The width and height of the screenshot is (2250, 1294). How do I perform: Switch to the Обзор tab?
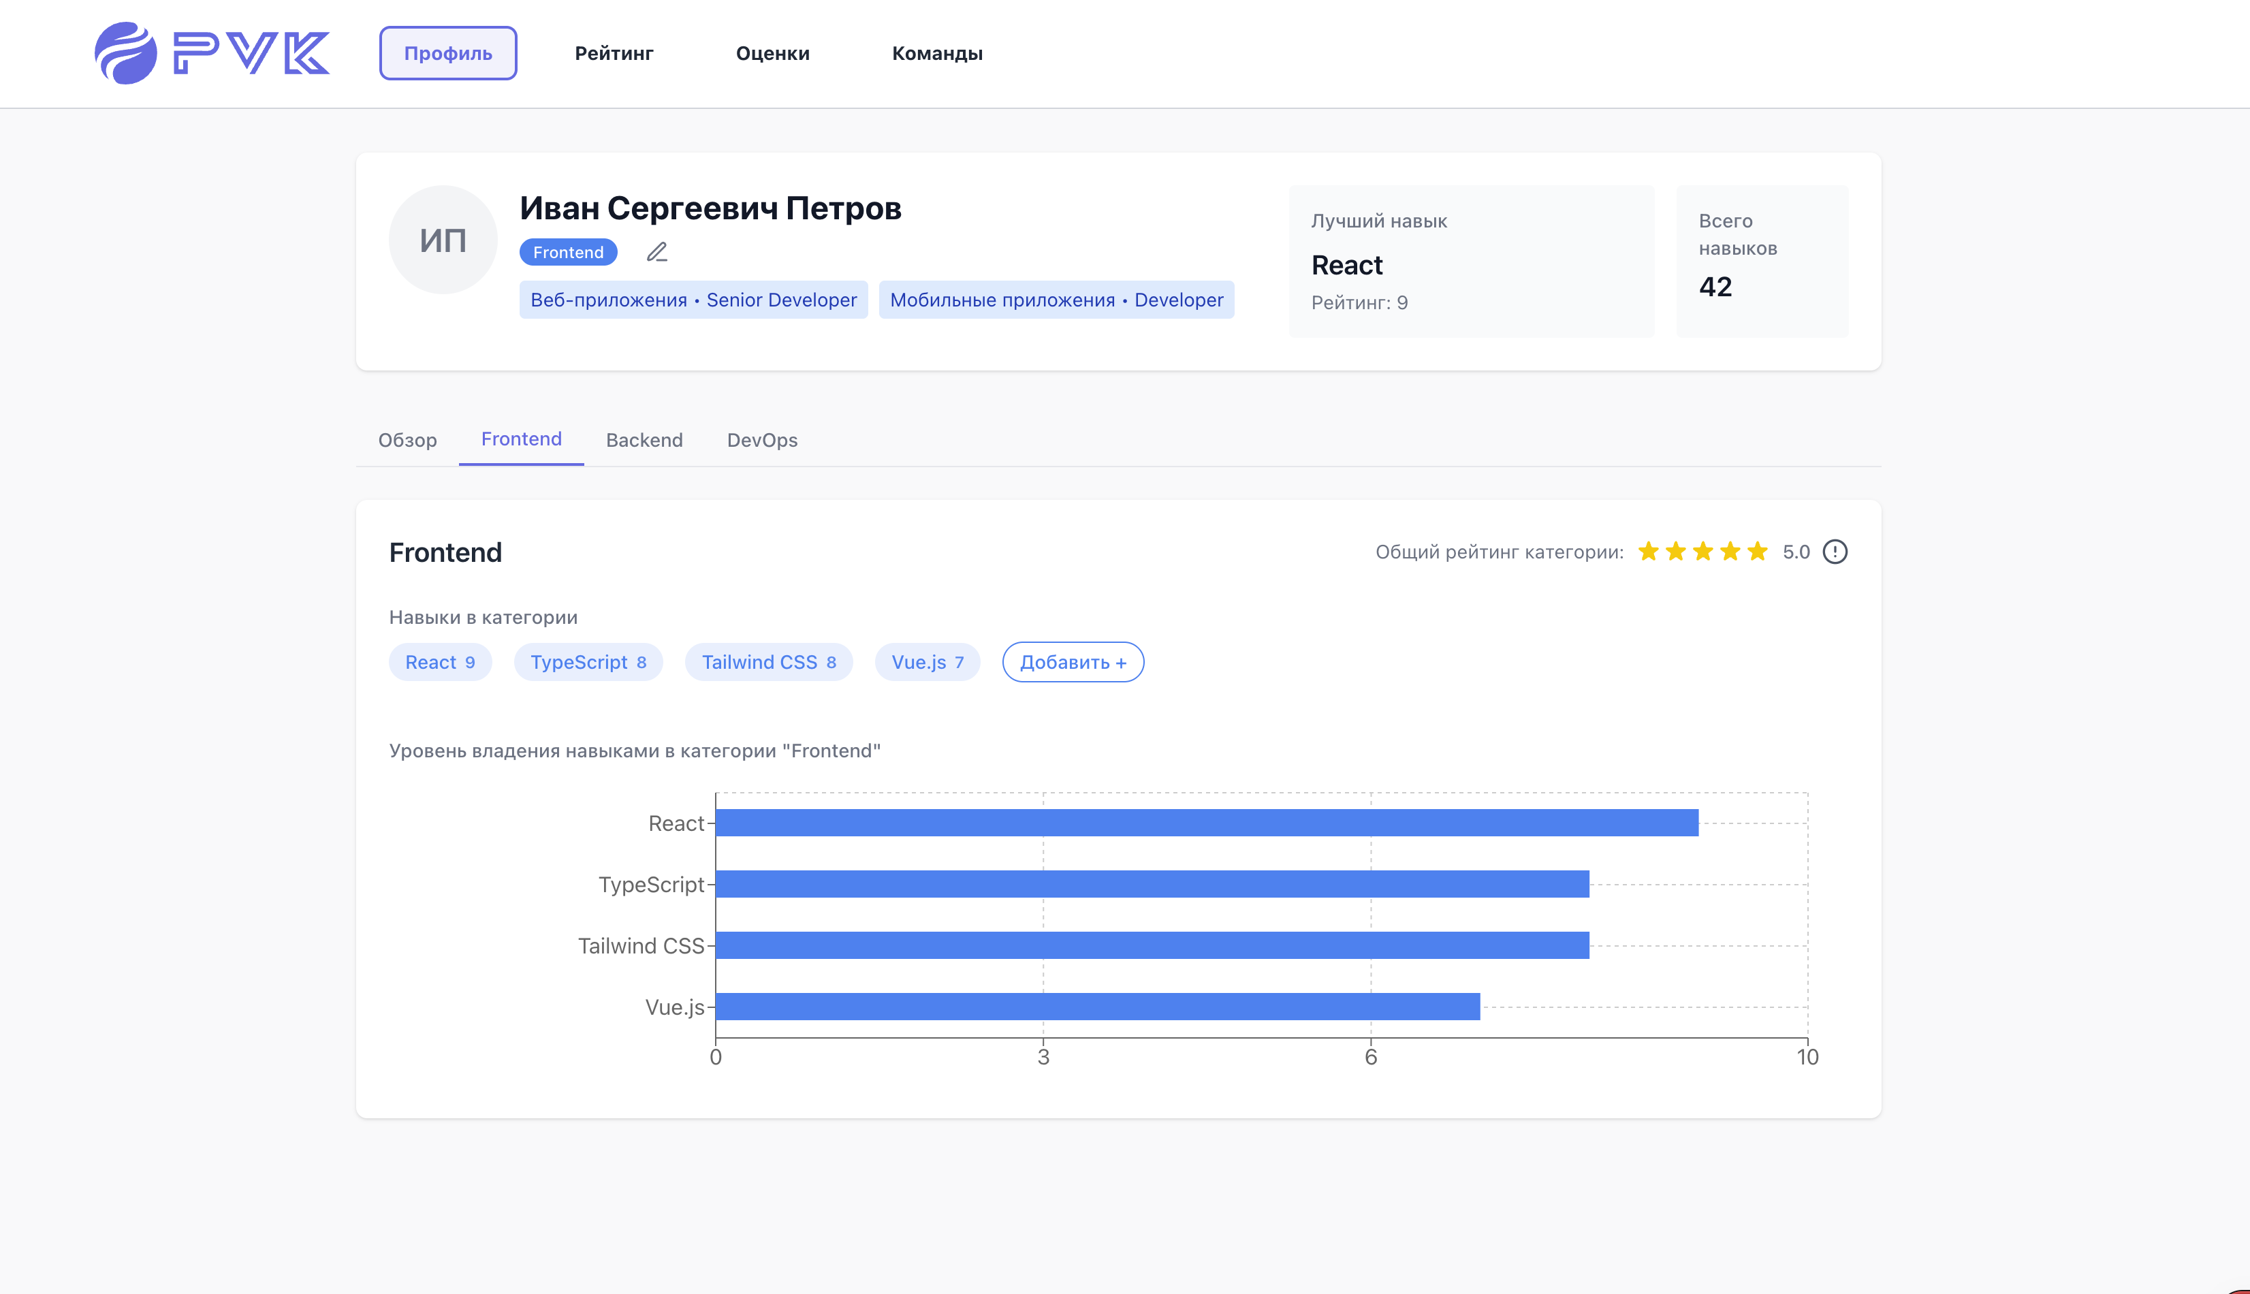[407, 440]
